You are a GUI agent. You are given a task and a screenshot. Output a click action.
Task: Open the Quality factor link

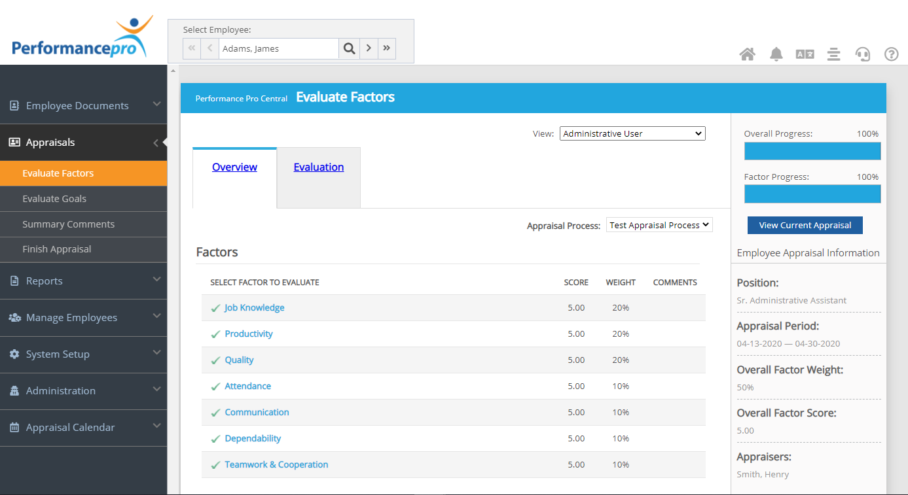point(239,360)
